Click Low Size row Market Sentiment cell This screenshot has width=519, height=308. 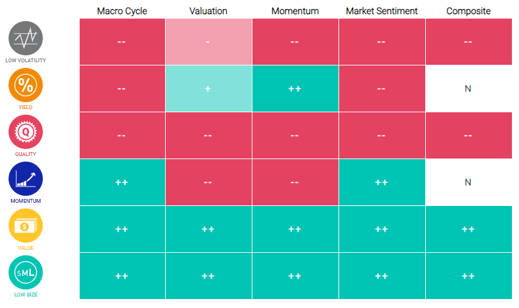[x=382, y=276]
